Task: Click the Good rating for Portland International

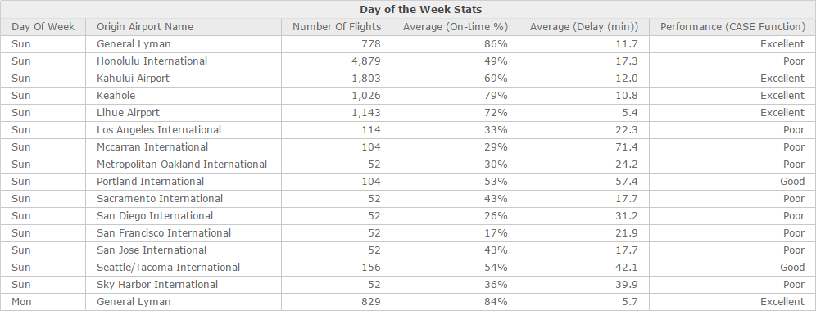Action: (x=792, y=182)
